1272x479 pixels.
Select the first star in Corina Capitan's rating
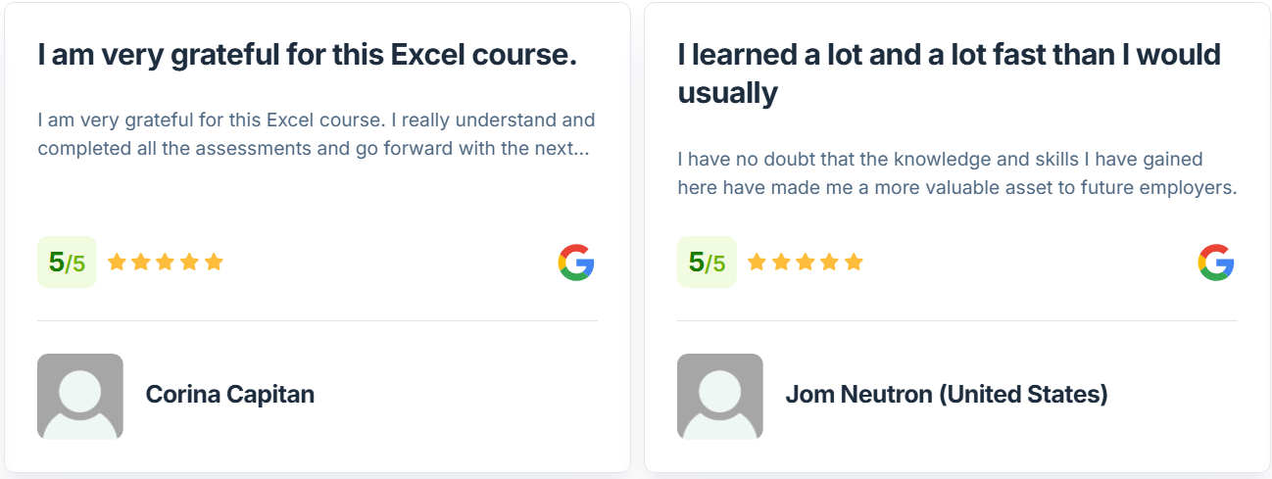(x=118, y=262)
